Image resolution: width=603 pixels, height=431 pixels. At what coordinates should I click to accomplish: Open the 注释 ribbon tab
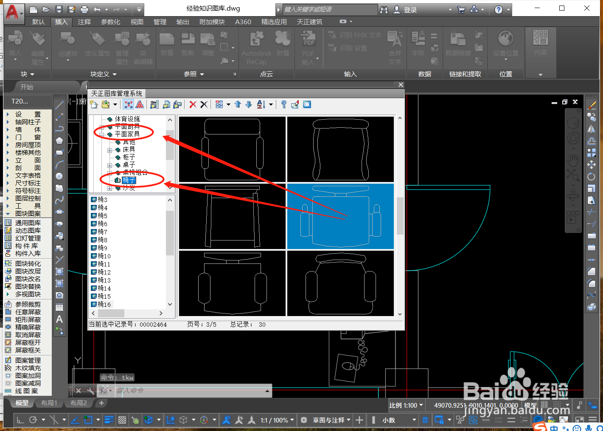pyautogui.click(x=84, y=22)
